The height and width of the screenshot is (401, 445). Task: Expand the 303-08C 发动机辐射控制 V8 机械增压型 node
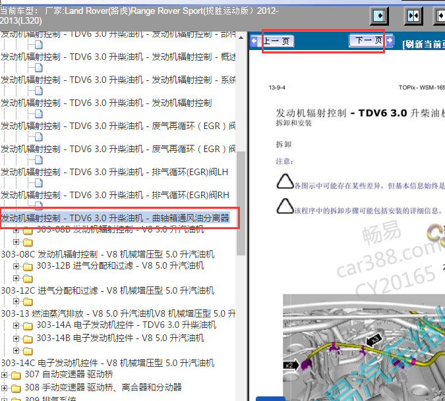tap(16, 242)
